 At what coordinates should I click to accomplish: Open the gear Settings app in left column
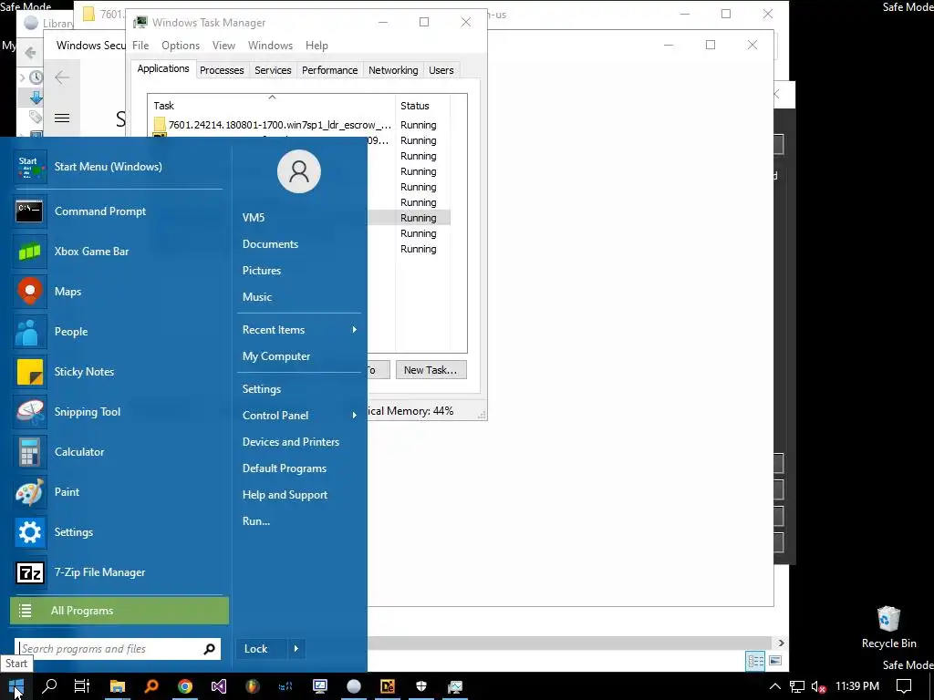29,532
